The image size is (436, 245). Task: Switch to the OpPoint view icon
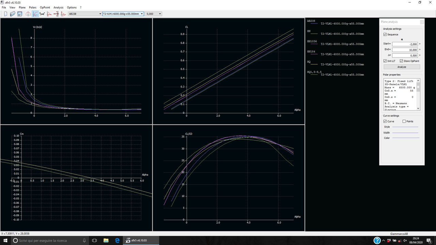[28, 14]
